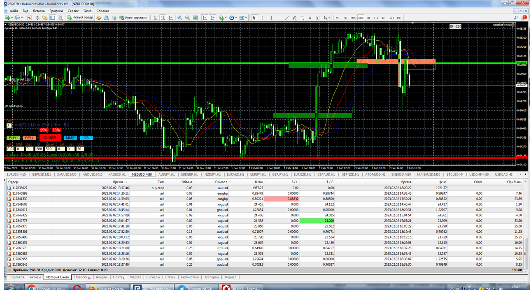Open the Profiles dropdown arrow
This screenshot has width=531, height=290.
pyautogui.click(x=23, y=18)
